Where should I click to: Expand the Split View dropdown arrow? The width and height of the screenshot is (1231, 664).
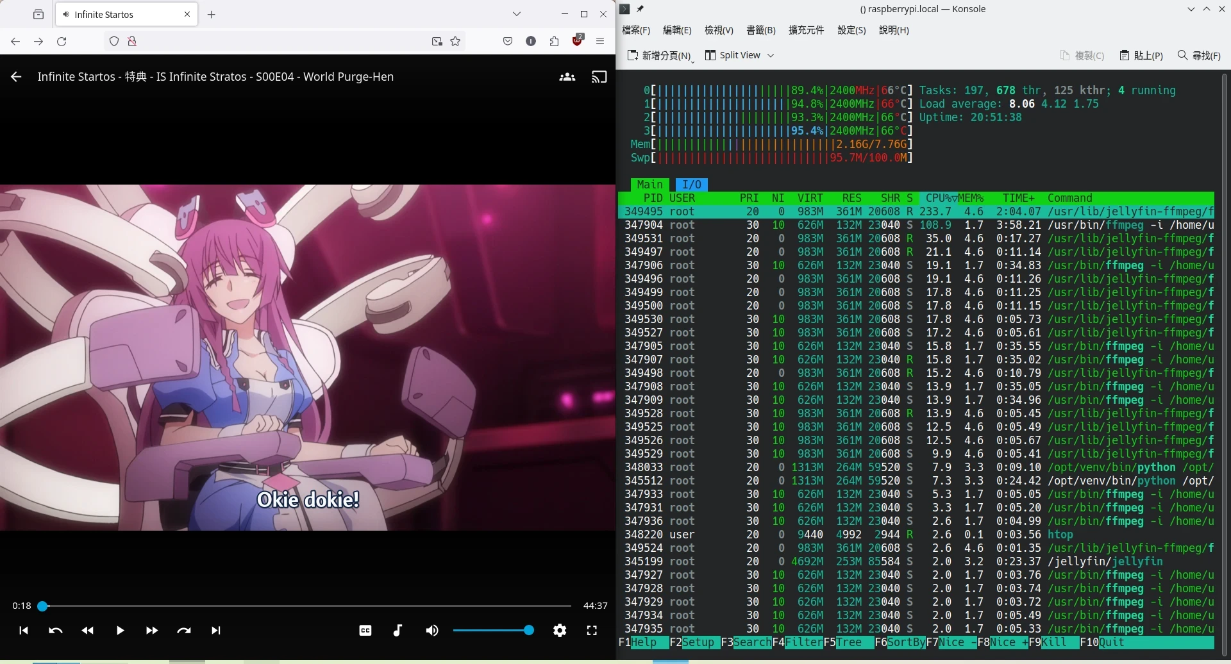click(771, 56)
